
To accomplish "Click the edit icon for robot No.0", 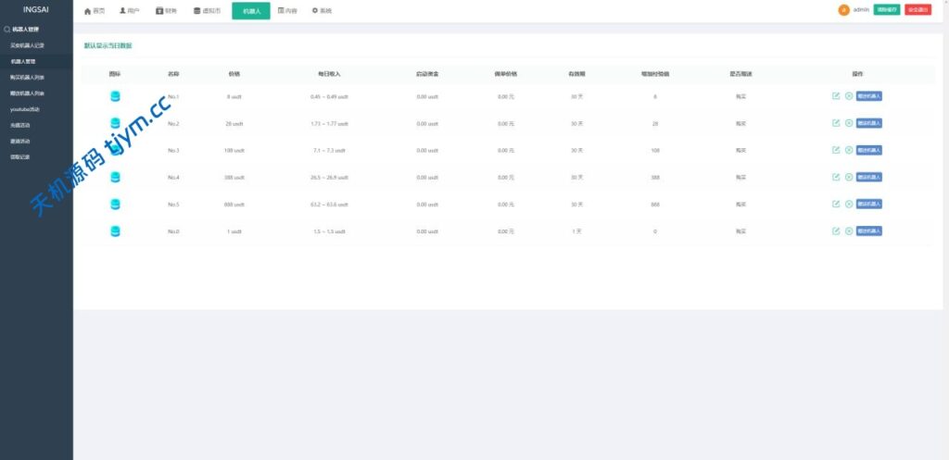I will (836, 230).
